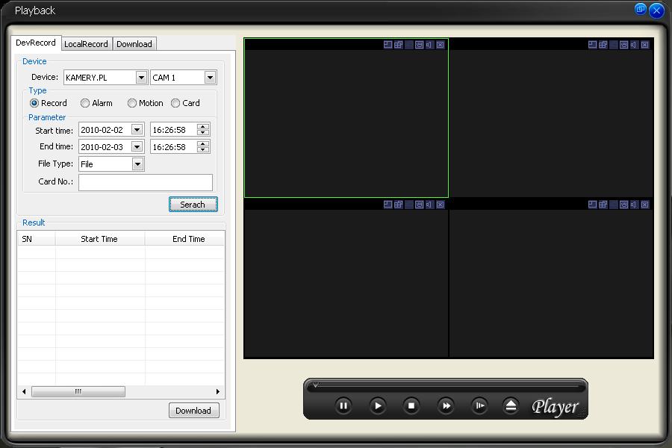
Task: Click the frame-step button in the player
Action: tap(480, 405)
